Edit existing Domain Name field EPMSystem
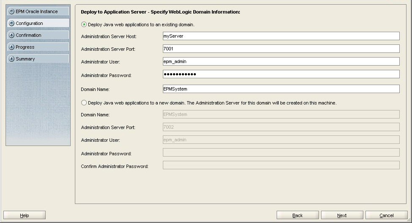This screenshot has width=412, height=223. 281,89
